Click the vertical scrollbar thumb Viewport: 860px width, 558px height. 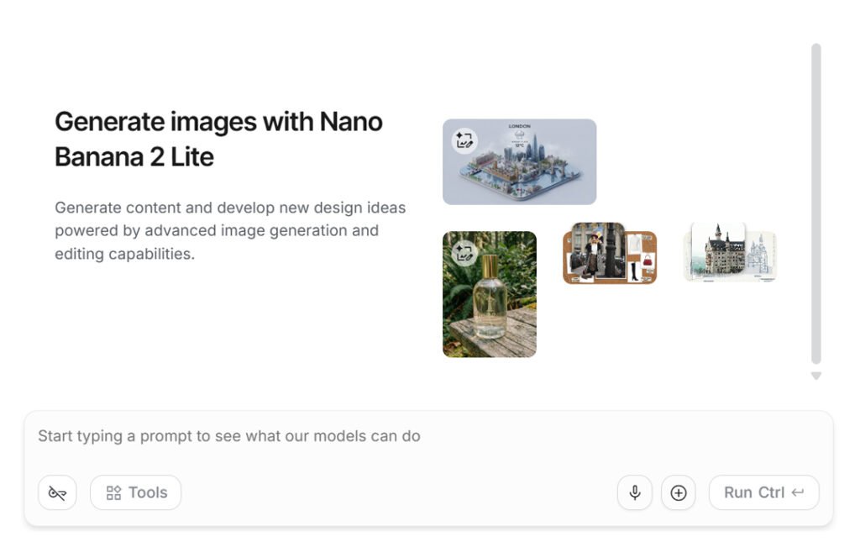(x=816, y=203)
